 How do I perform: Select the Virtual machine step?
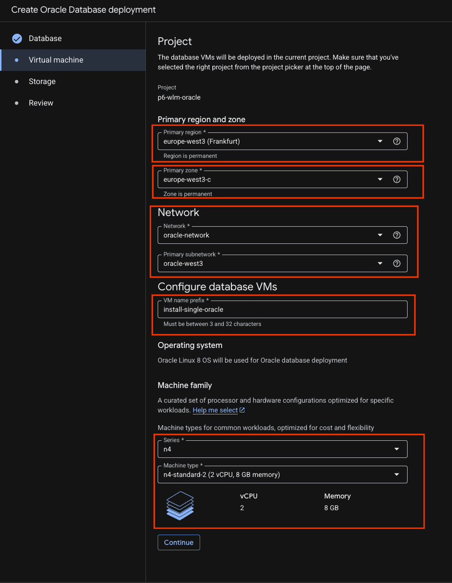pos(73,60)
